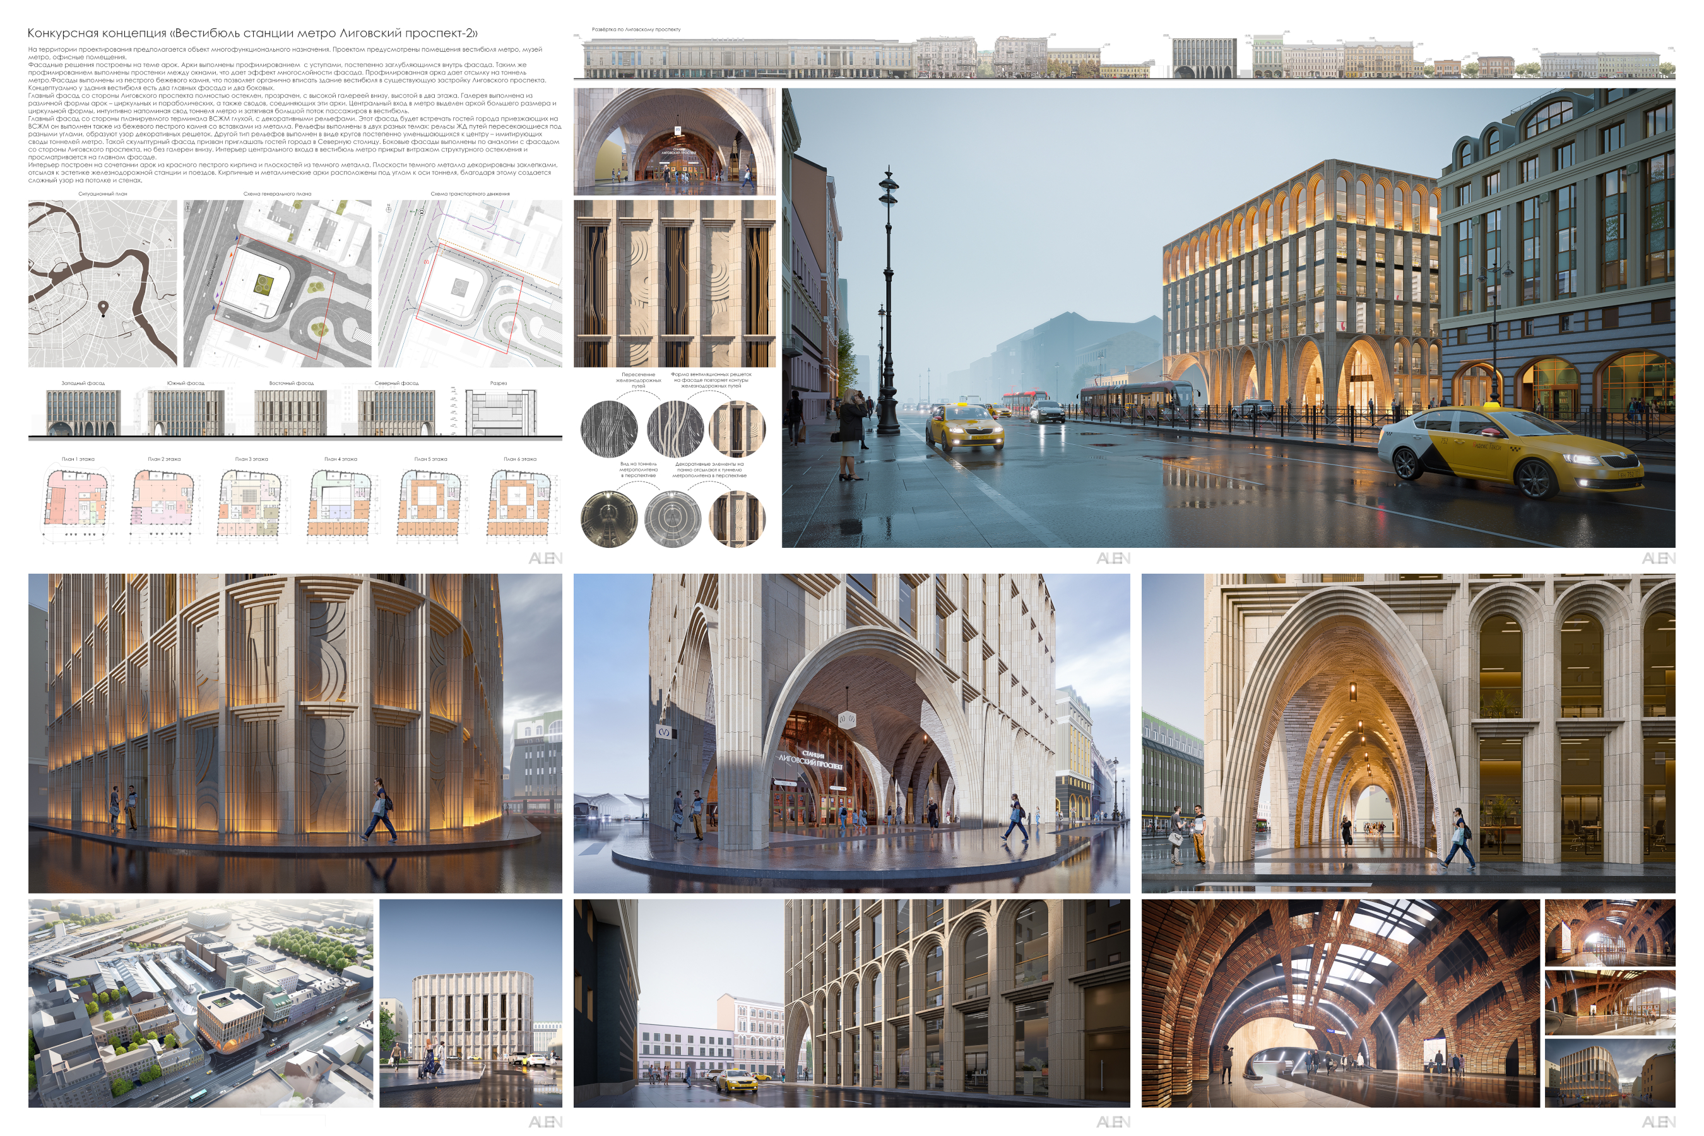Image resolution: width=1704 pixels, height=1136 pixels.
Task: Click the circle with beige highlighted track curves
Action: click(675, 430)
